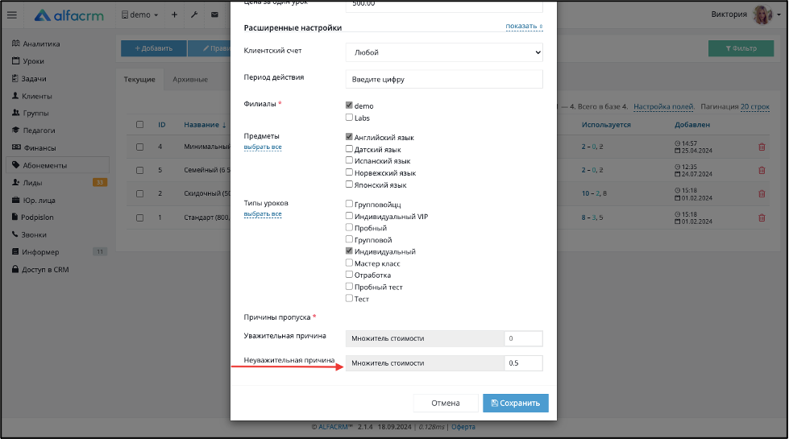Expand advanced settings via показать link
The height and width of the screenshot is (439, 789).
tap(524, 26)
